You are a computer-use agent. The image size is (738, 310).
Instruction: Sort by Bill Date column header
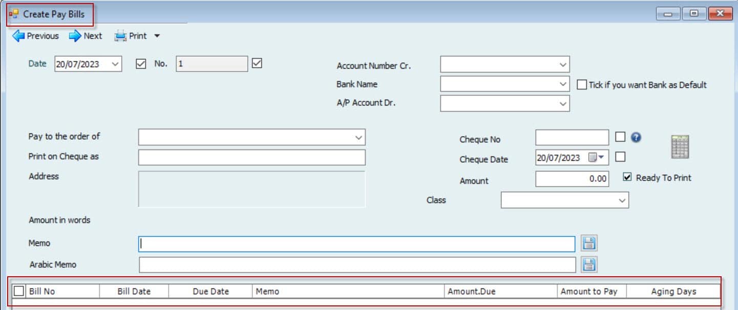(134, 291)
